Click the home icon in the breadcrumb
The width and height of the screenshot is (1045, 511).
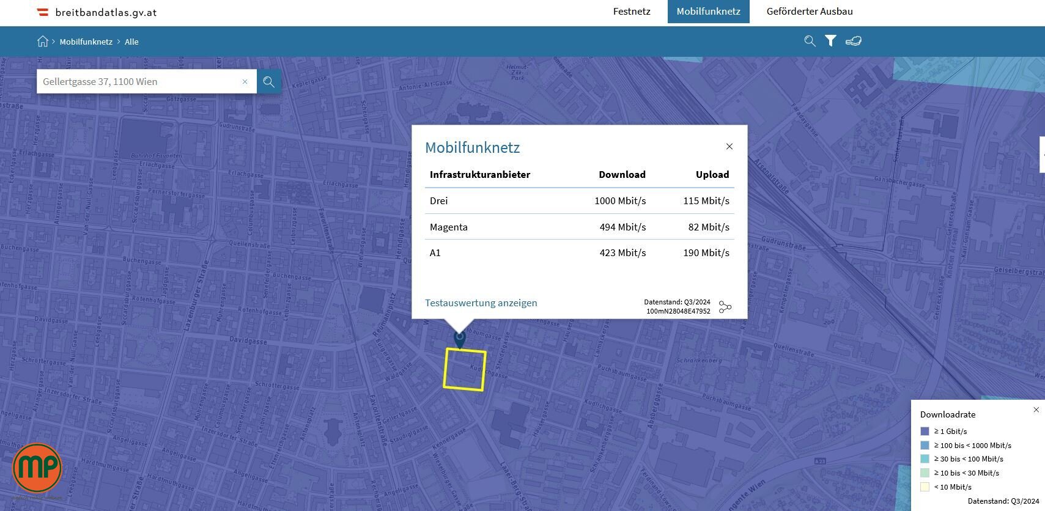[42, 42]
